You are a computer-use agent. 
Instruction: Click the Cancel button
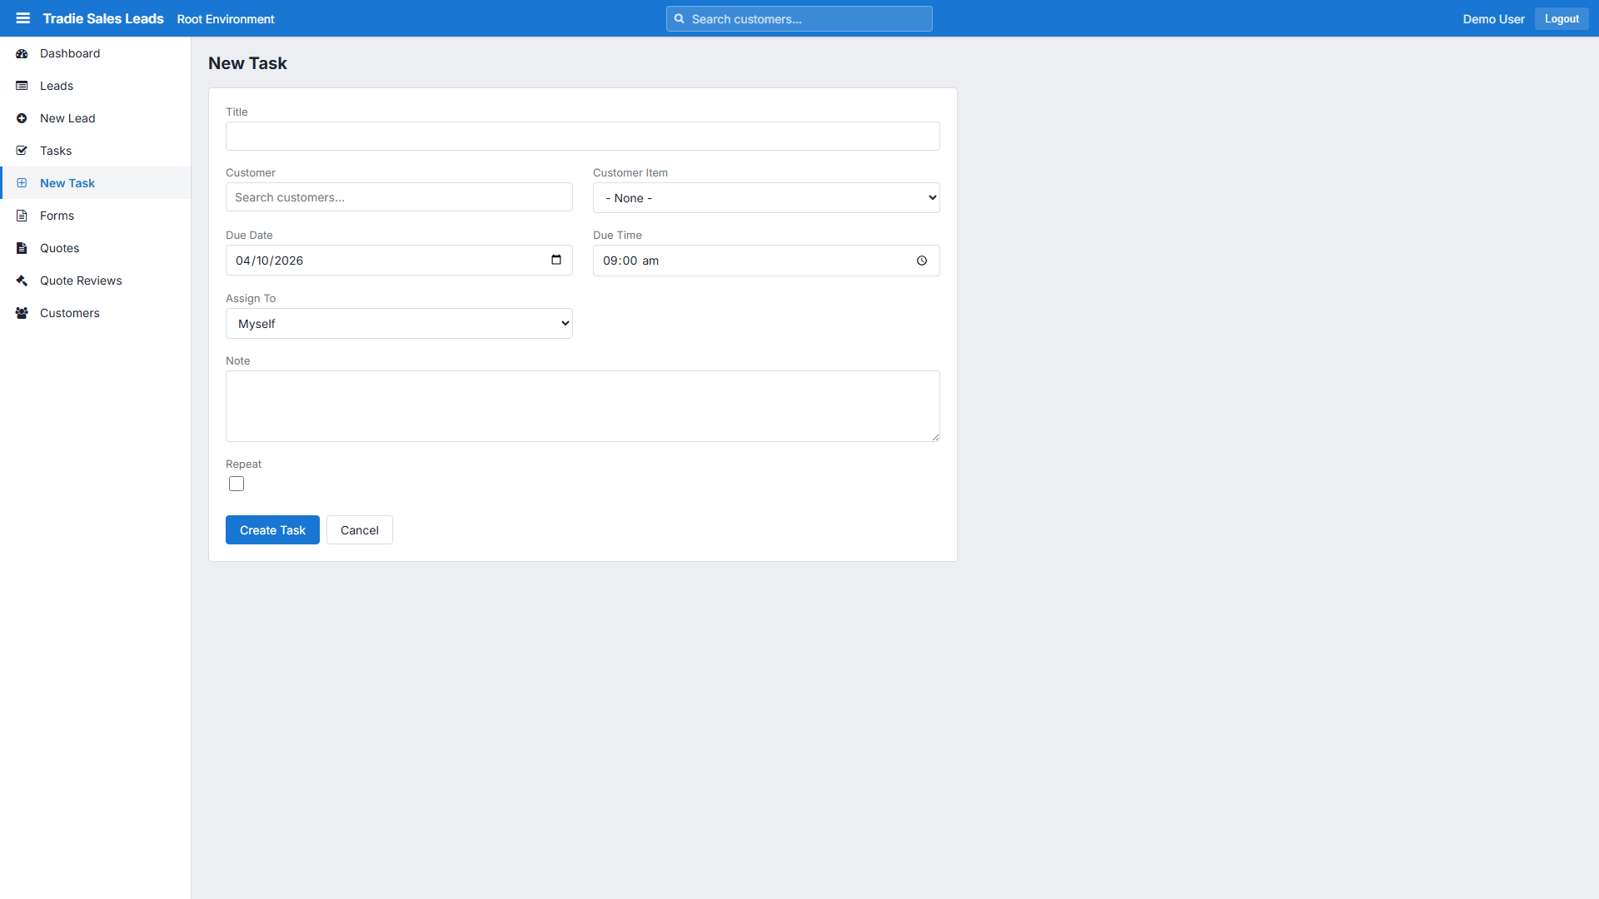pos(360,530)
